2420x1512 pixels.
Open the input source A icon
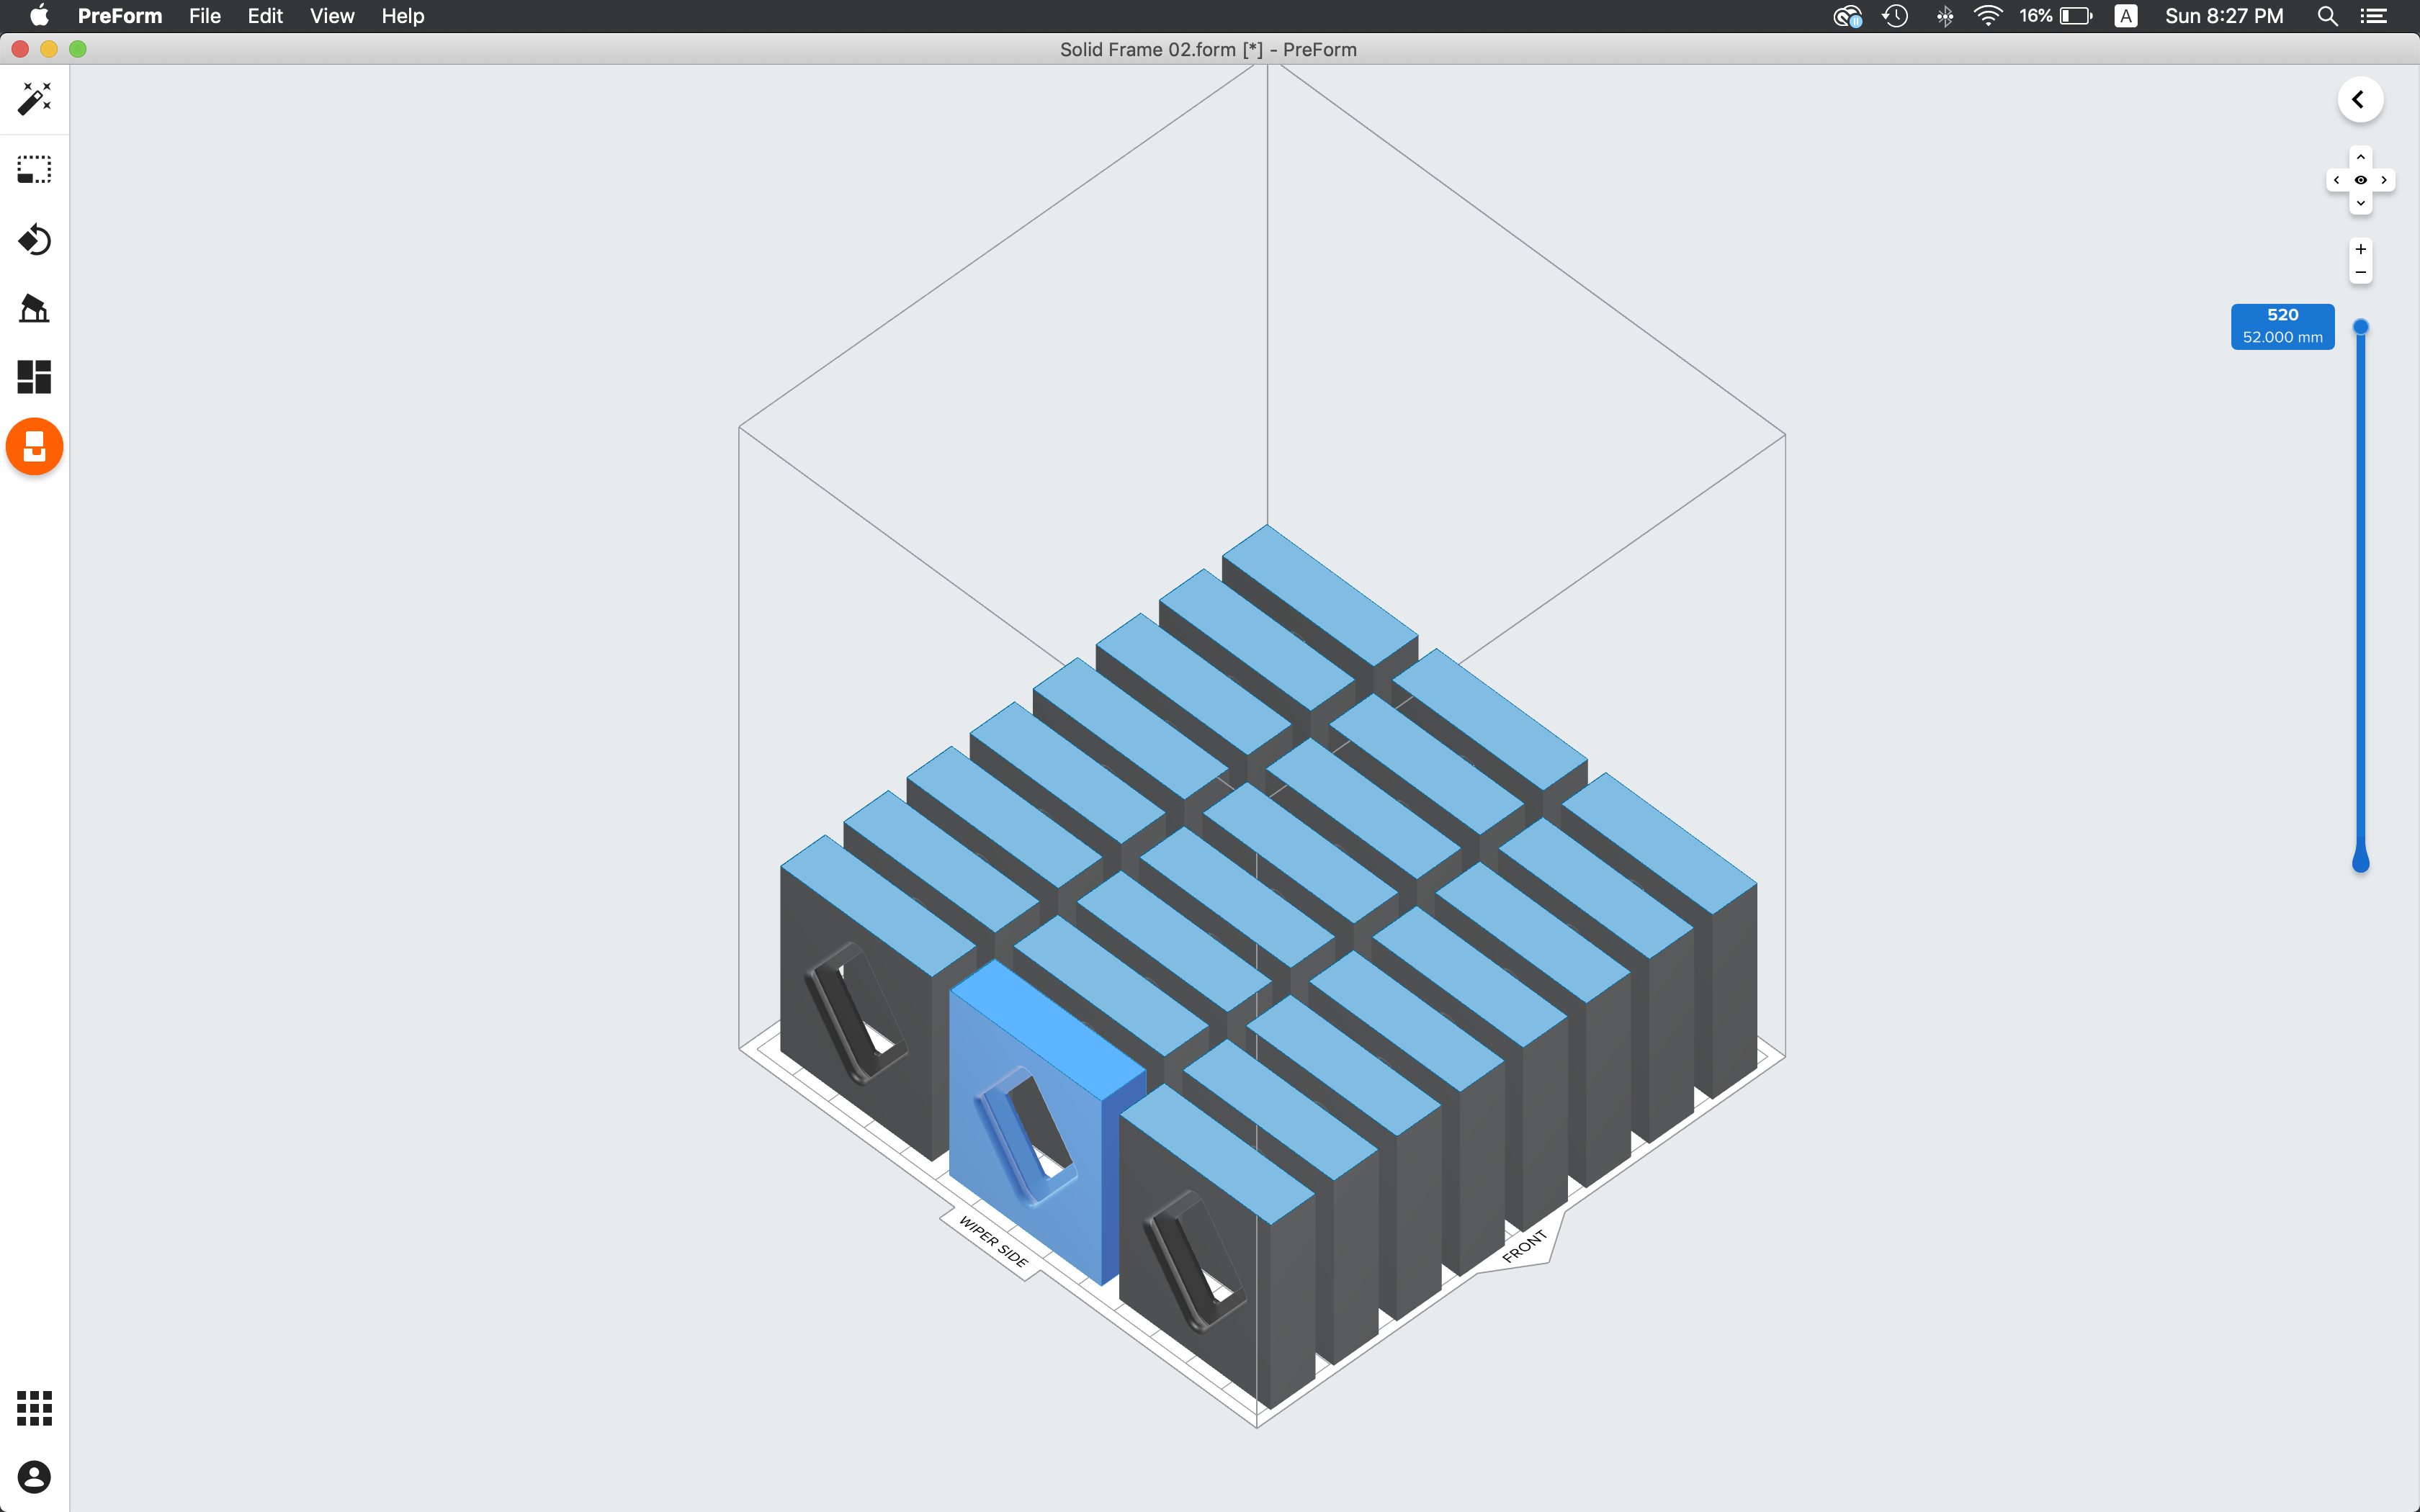2126,16
